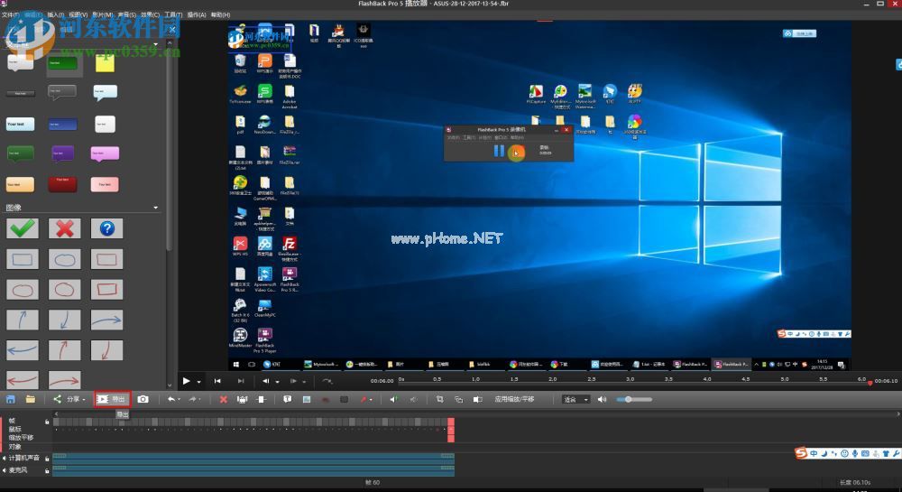Open the 分享 share dropdown
Screen dimensions: 902x492
pyautogui.click(x=69, y=399)
